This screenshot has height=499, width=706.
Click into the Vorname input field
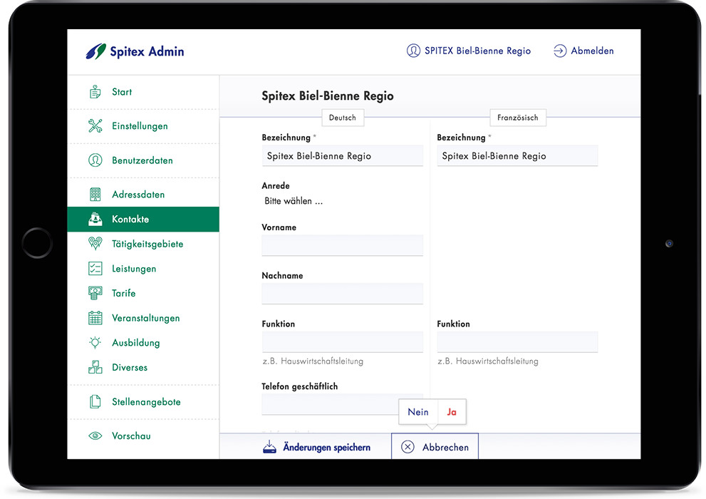(x=342, y=245)
